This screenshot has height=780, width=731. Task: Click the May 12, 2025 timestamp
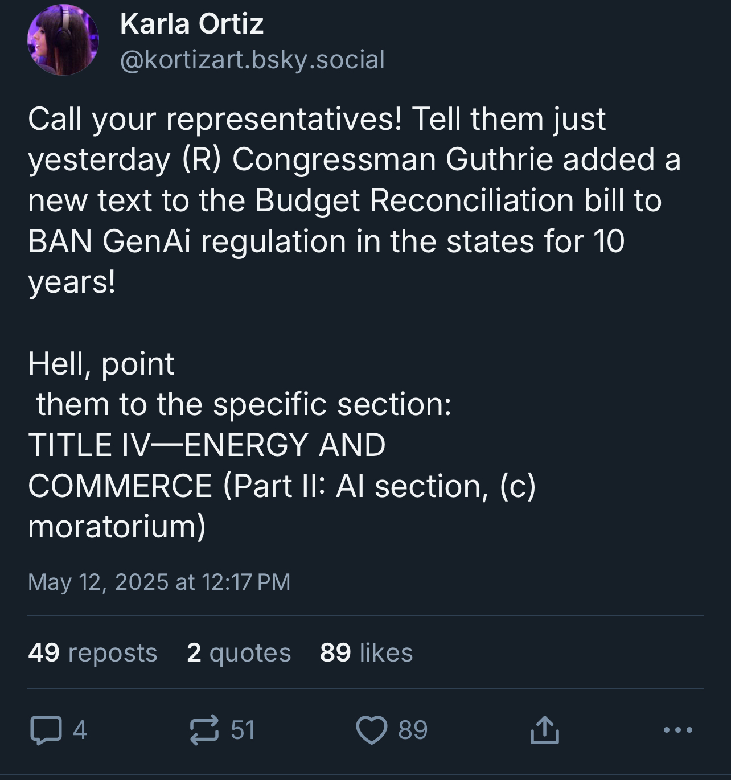pos(159,582)
